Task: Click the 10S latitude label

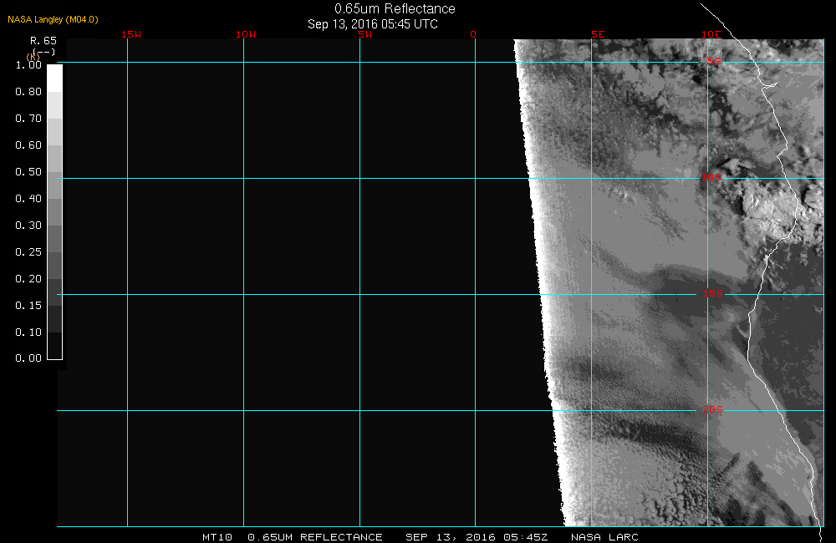Action: click(x=711, y=177)
